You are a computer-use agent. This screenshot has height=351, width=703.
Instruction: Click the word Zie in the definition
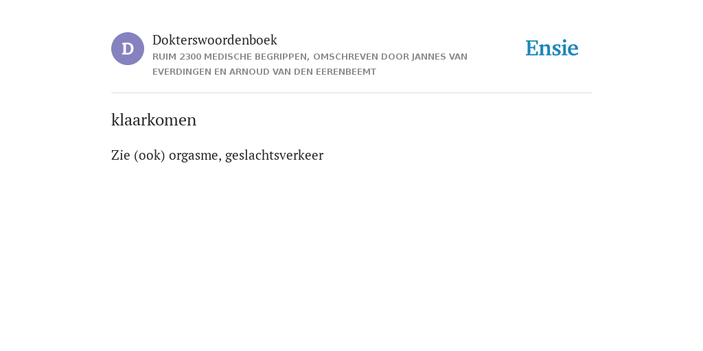(x=121, y=156)
